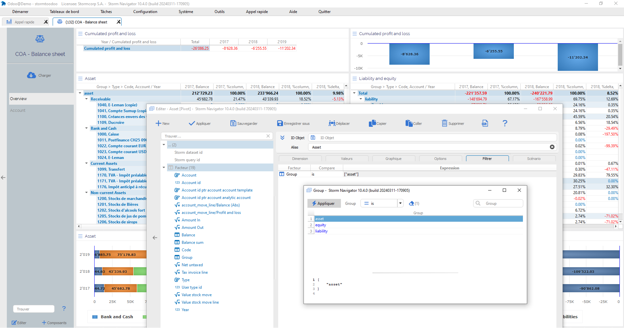The image size is (624, 328).
Task: Open hamburger menu of Asset pivot panel
Action: click(x=80, y=78)
